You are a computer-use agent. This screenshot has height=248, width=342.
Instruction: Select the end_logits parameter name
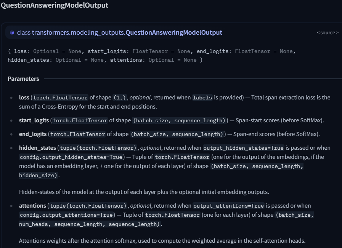(x=33, y=134)
